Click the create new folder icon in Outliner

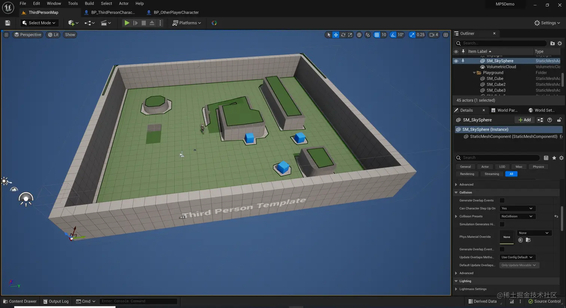(x=553, y=43)
